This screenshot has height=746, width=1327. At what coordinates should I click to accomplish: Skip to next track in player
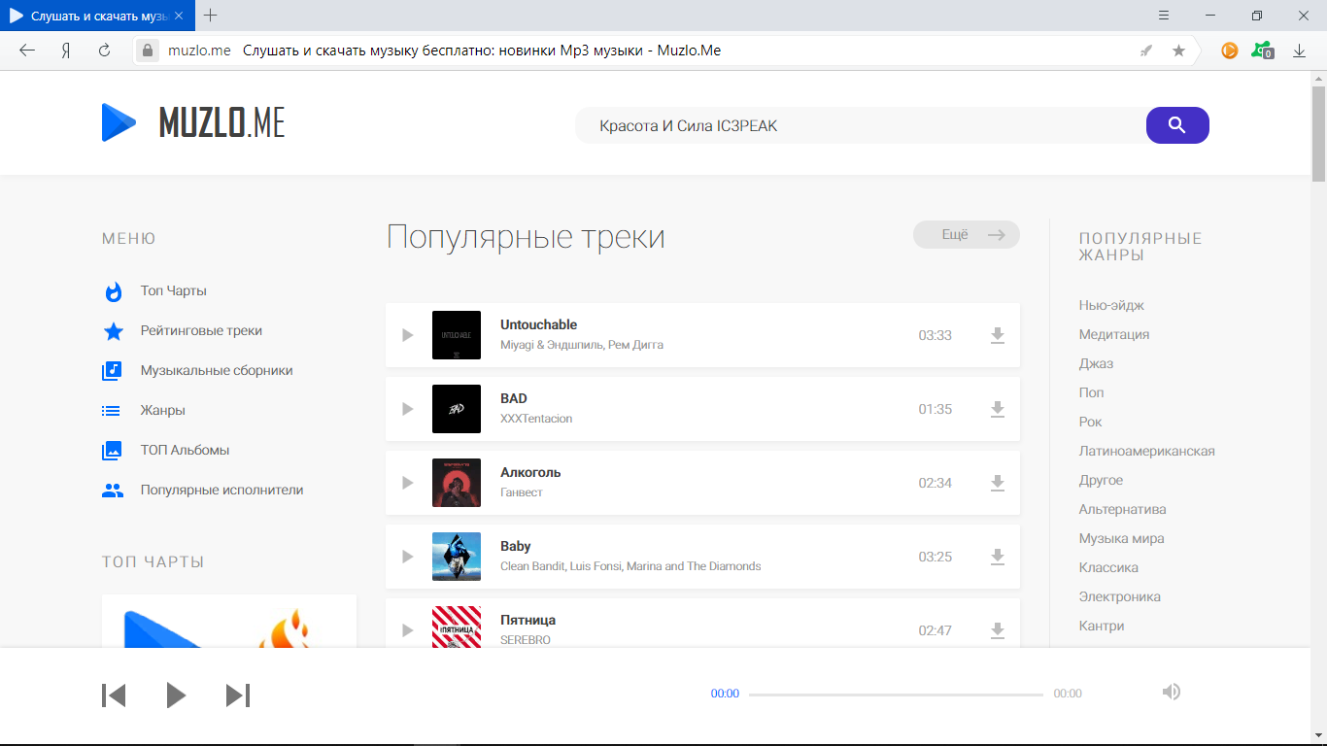pos(238,695)
